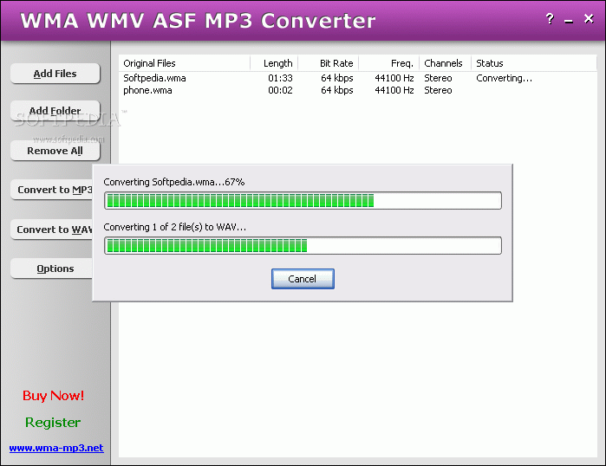Sort by Original Files column header
This screenshot has height=466, width=606.
pos(185,63)
